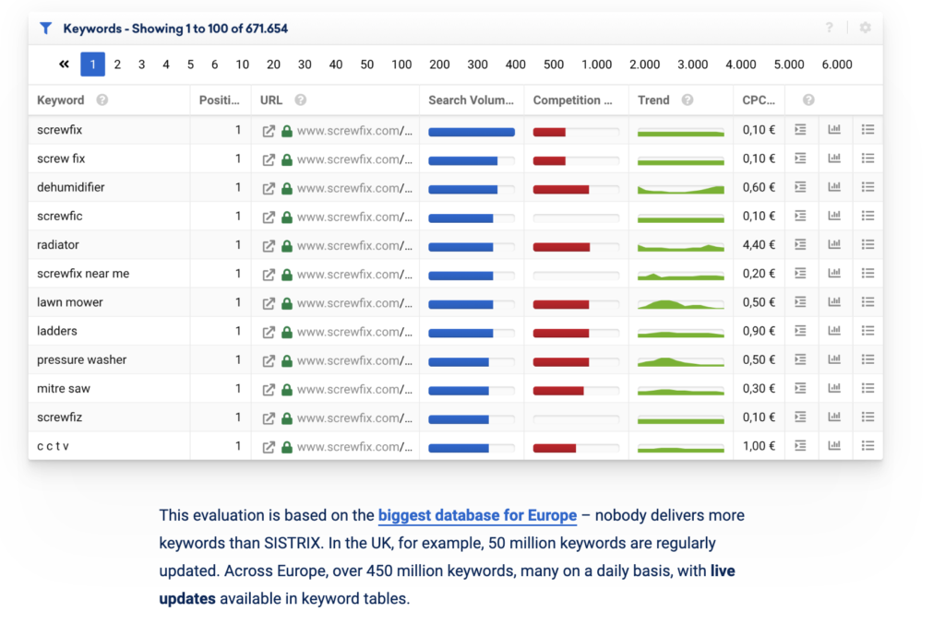The image size is (945, 623).
Task: Click search volume bar for screwfix
Action: [472, 132]
